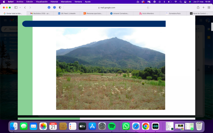Open the Archivo menu
The image size is (213, 133).
(20, 2)
